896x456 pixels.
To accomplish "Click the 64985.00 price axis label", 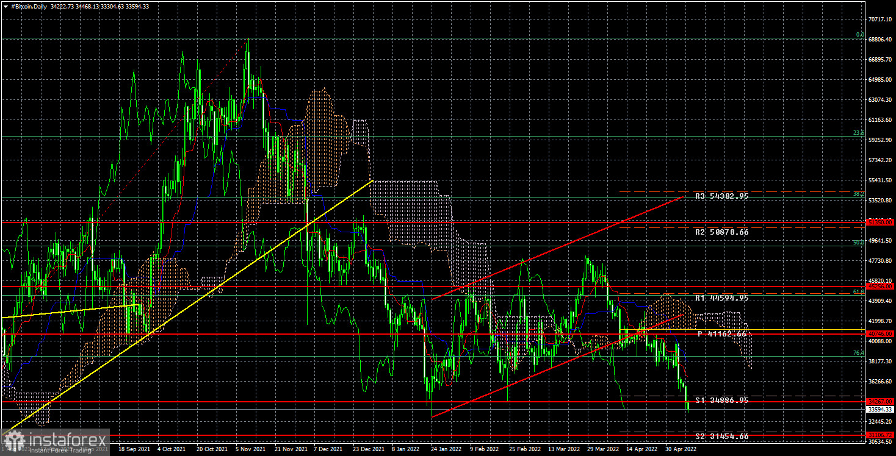I will tap(881, 80).
